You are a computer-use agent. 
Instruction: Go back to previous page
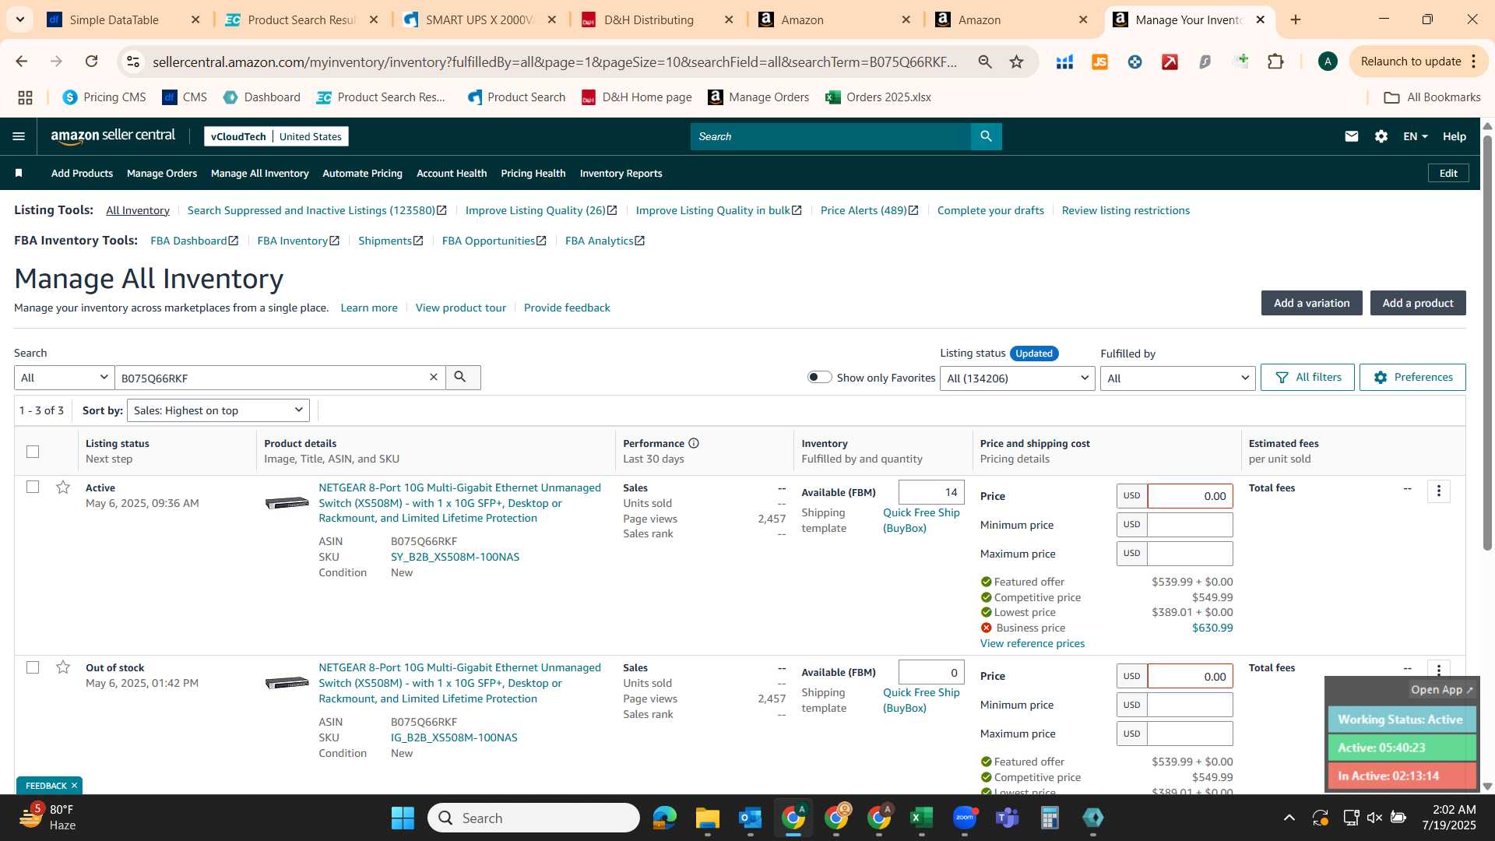pos(22,62)
